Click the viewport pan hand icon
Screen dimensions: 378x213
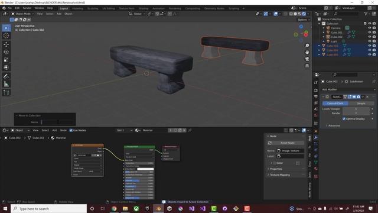point(307,52)
